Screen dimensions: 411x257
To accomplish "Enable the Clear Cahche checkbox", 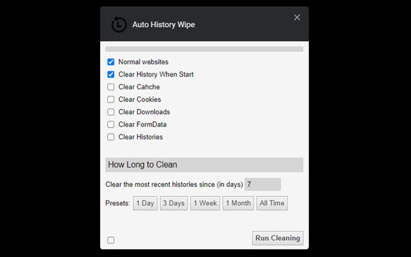I will [111, 87].
